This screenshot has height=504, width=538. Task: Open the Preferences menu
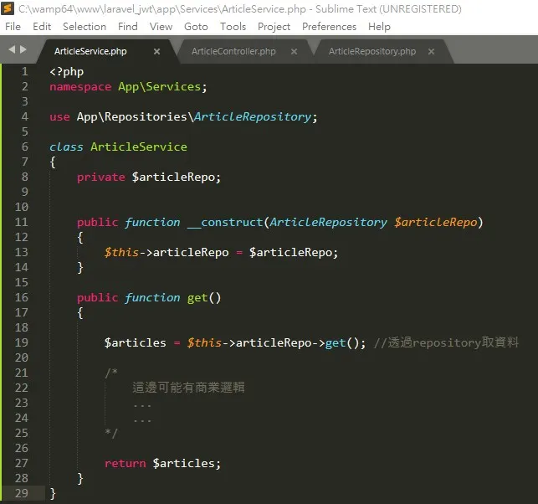click(x=329, y=27)
